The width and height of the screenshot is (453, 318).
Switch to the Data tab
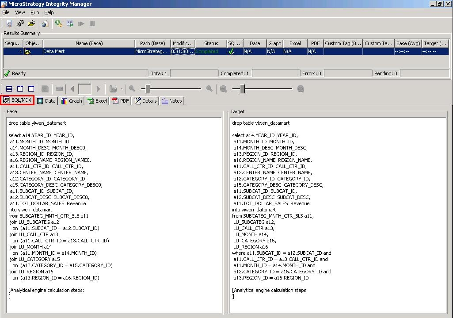point(46,101)
